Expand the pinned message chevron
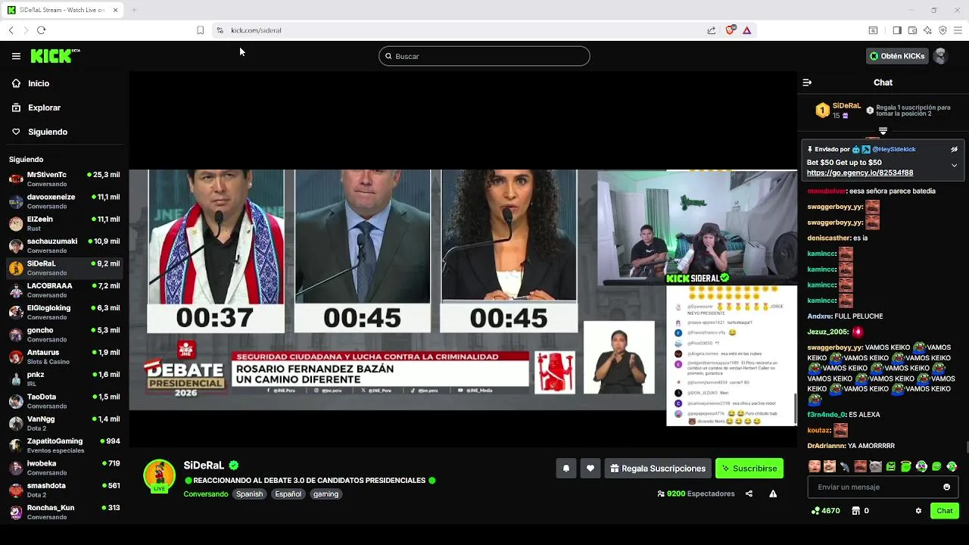Viewport: 969px width, 545px height. click(954, 165)
